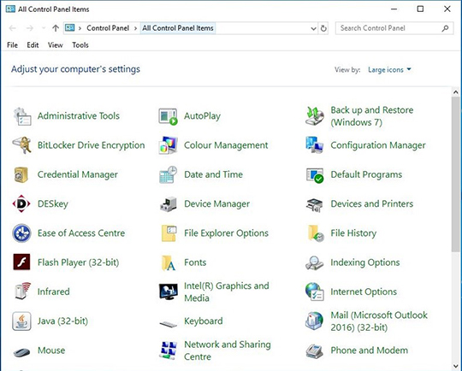Open the Tools menu
Viewport: 462px width, 371px height.
click(80, 45)
